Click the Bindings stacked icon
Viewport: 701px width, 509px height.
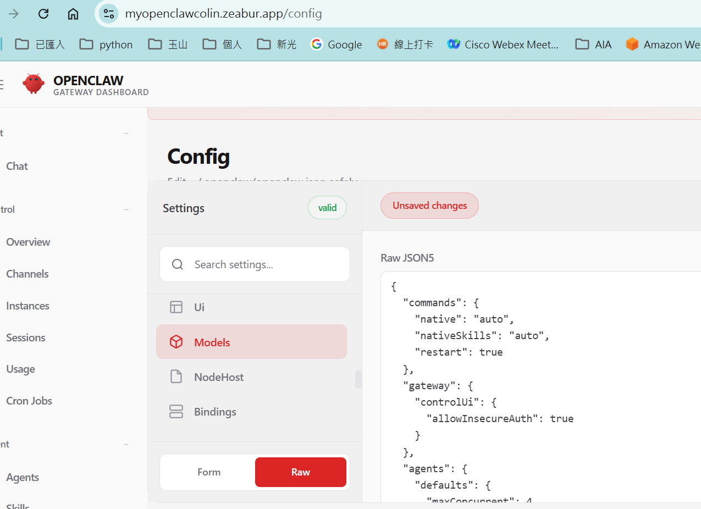176,412
